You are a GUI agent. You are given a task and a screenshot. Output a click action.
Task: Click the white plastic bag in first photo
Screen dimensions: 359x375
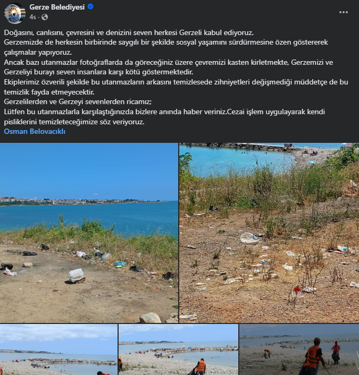76,275
